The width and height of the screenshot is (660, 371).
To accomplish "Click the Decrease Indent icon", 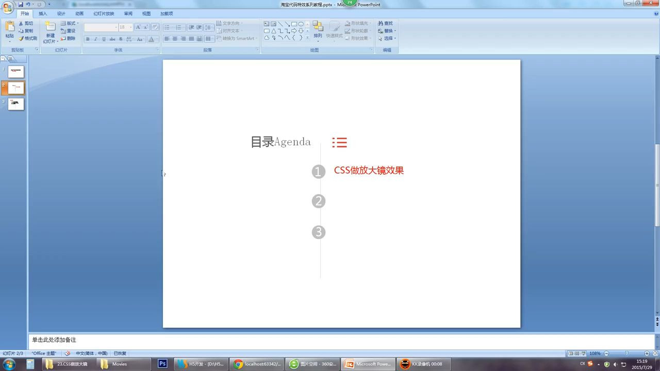I will (191, 27).
